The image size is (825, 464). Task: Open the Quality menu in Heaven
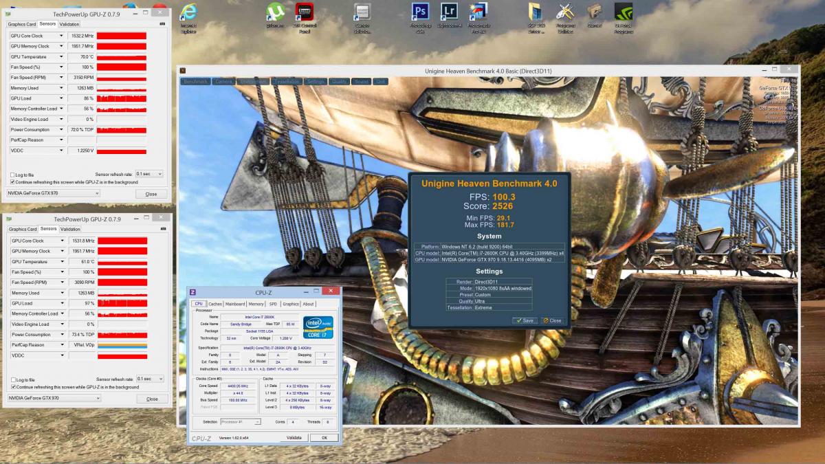339,81
